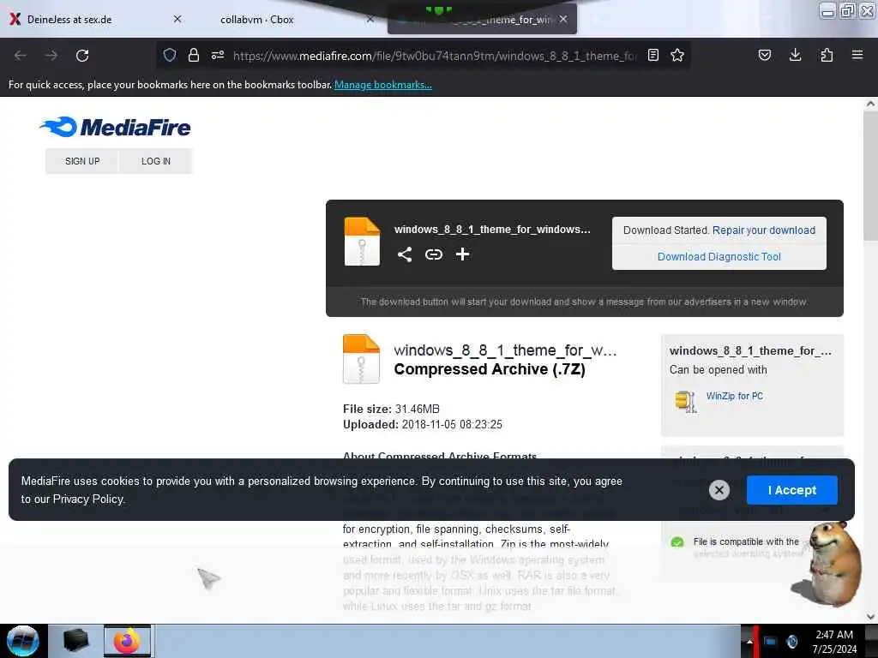
Task: Click the green compatibility check icon
Action: point(677,542)
